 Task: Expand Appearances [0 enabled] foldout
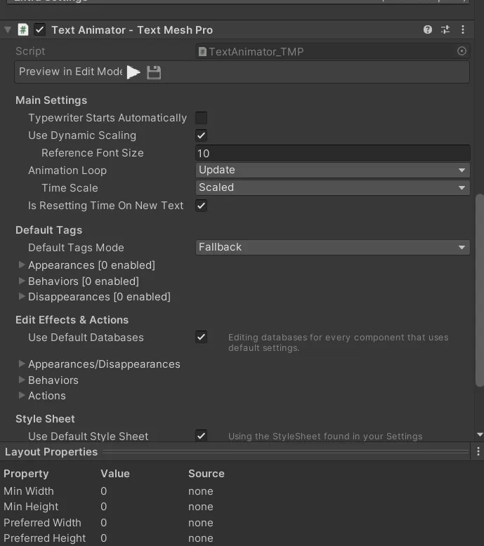22,265
